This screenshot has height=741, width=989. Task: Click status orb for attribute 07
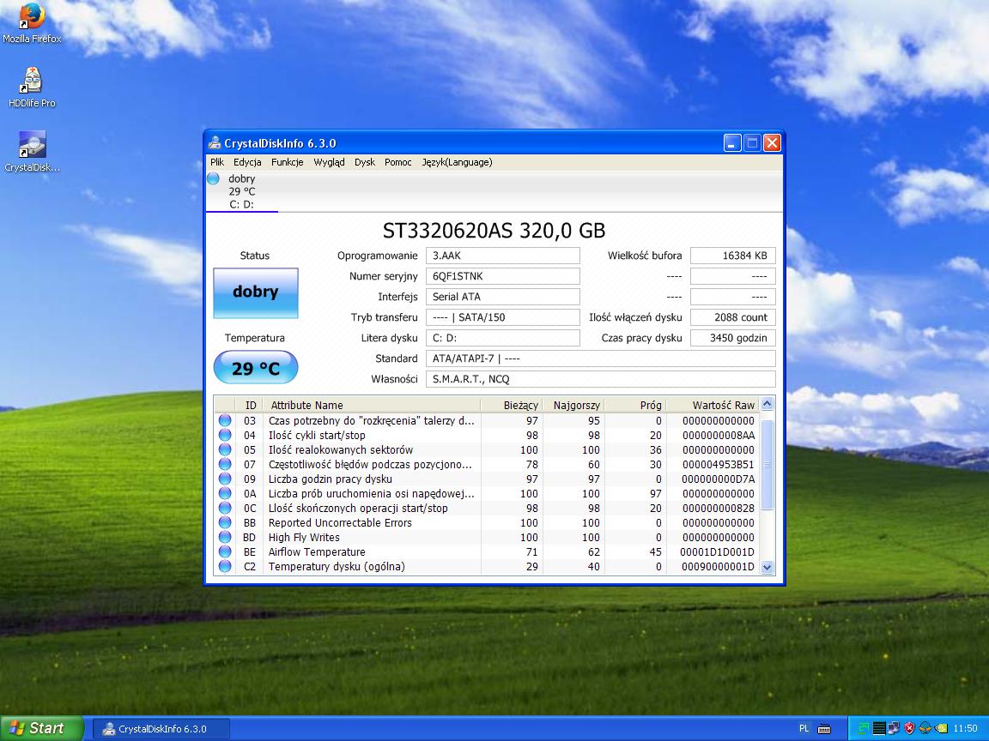tap(225, 464)
